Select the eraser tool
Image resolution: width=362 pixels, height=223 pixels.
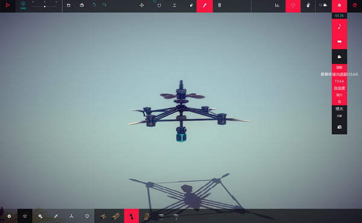click(x=191, y=5)
